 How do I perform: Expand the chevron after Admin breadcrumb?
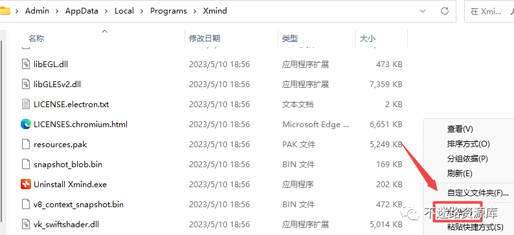(x=57, y=11)
